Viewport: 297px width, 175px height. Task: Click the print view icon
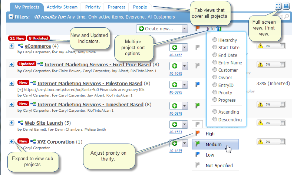coord(286,6)
